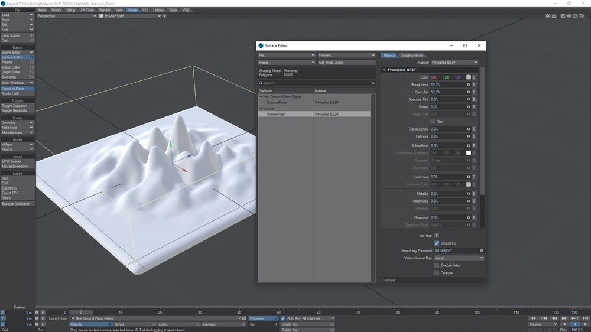The width and height of the screenshot is (591, 332).
Task: Open the Perspective view type dropdown
Action: (x=67, y=16)
